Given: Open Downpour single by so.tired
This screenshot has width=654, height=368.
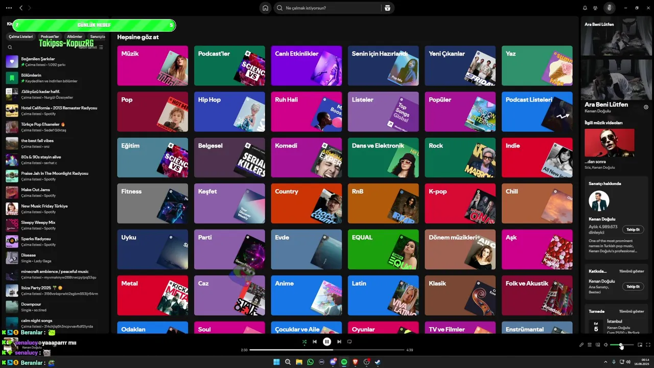Looking at the screenshot, I should click(55, 307).
